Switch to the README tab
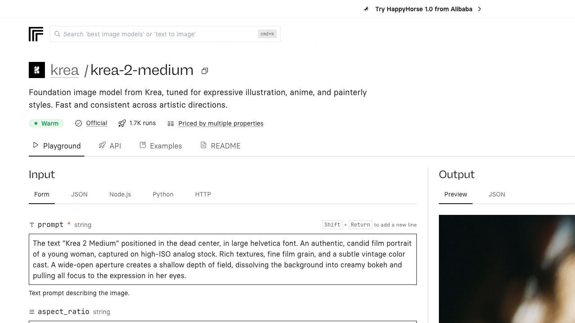Image resolution: width=575 pixels, height=323 pixels. (x=221, y=146)
